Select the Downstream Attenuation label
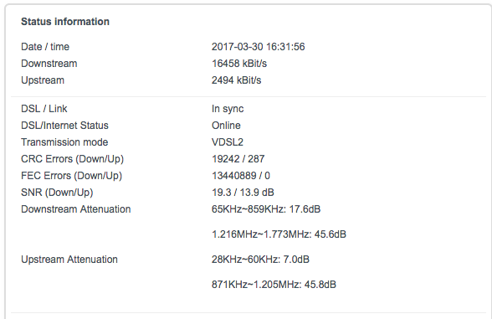 [76, 209]
